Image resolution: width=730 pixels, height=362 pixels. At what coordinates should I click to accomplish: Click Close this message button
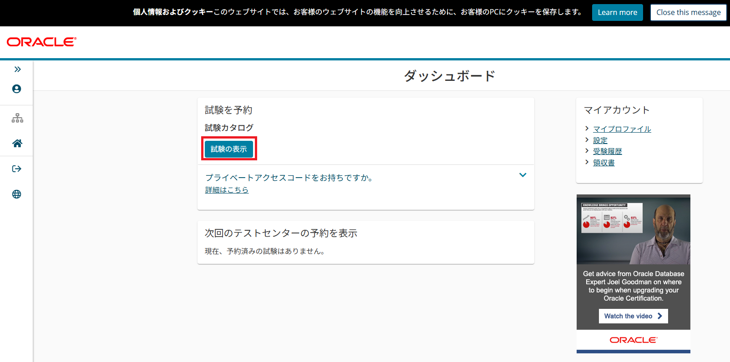[x=689, y=12]
